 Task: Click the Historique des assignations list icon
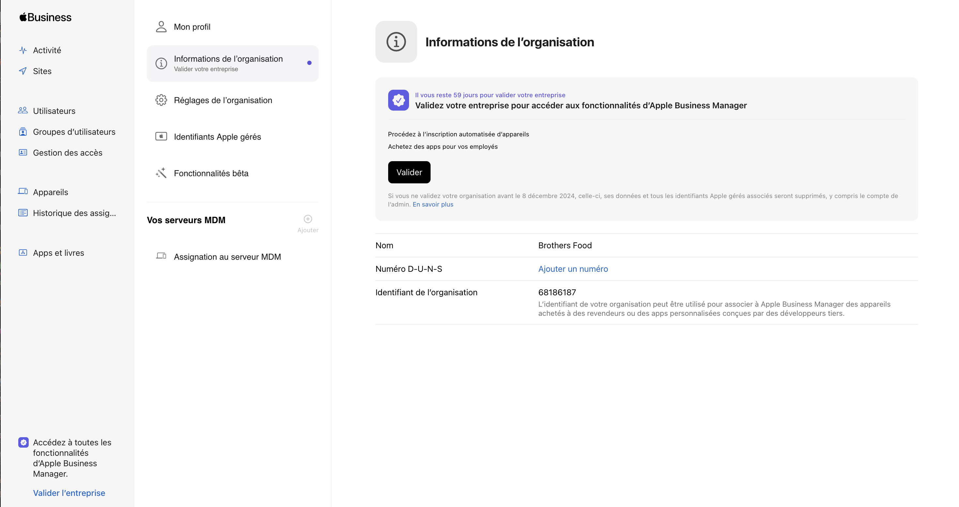coord(23,212)
